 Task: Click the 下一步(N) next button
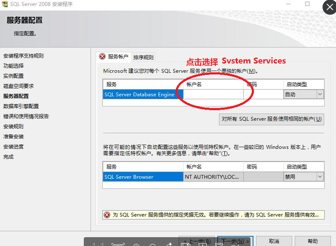(x=235, y=241)
